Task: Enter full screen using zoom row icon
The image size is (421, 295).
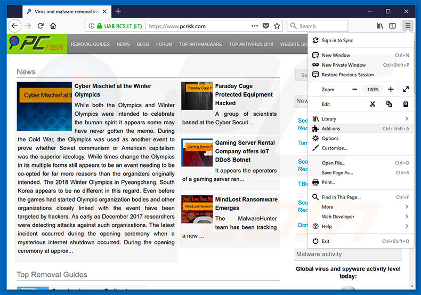Action: tap(406, 90)
